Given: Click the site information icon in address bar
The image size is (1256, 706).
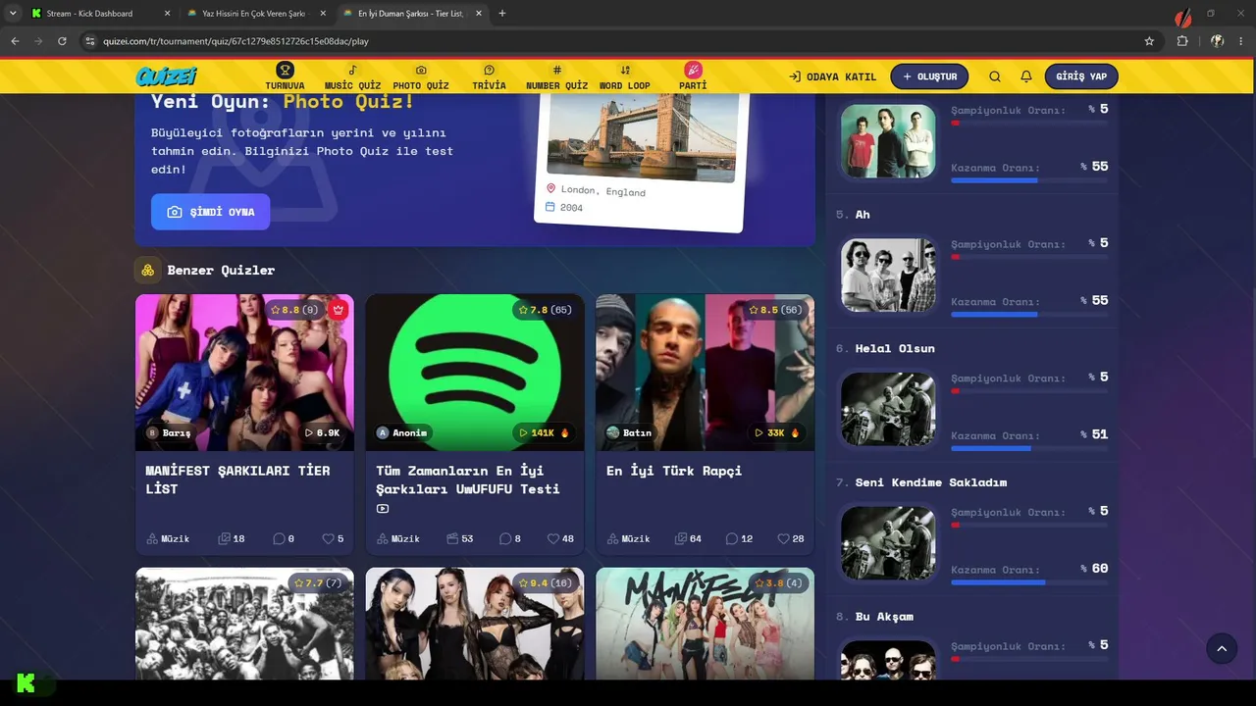Looking at the screenshot, I should coord(90,41).
